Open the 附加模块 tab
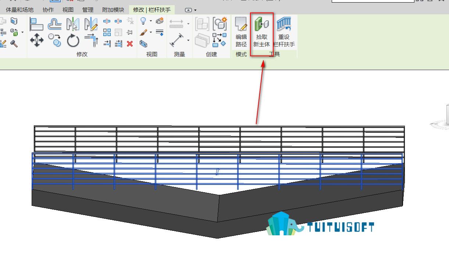The width and height of the screenshot is (449, 272). [x=113, y=10]
